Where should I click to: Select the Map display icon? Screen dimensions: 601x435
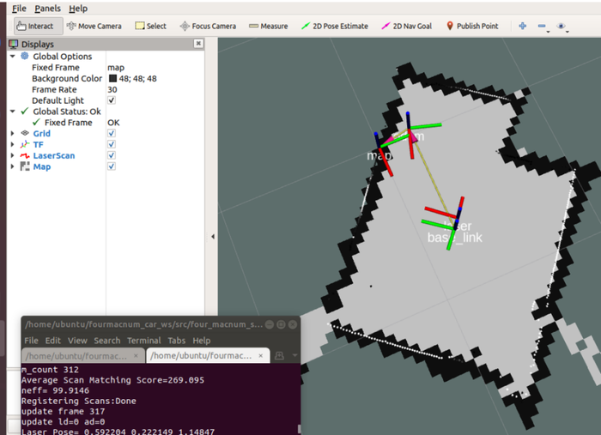pyautogui.click(x=25, y=166)
